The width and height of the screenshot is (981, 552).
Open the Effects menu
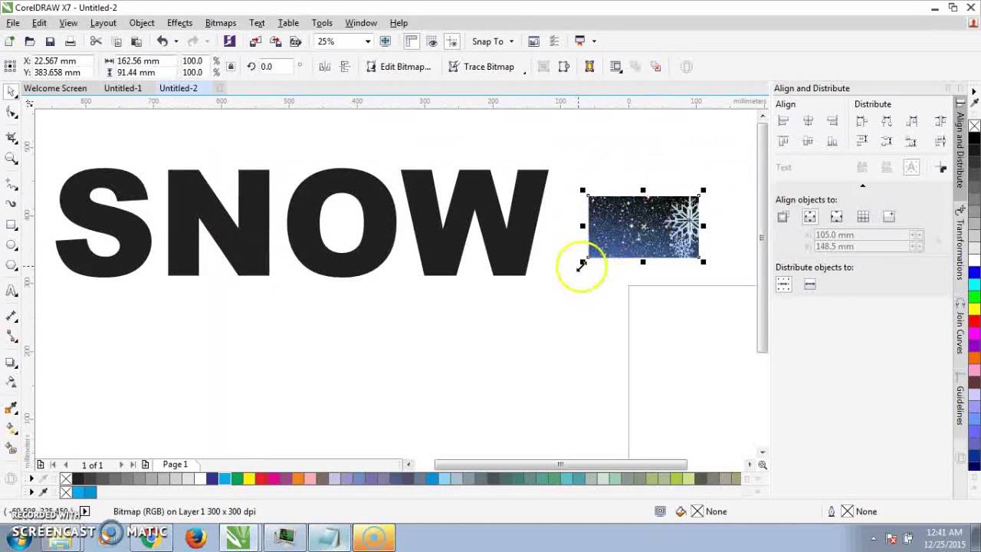point(179,23)
